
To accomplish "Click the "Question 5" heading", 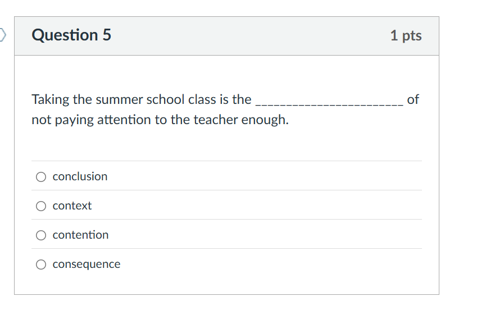I will [x=71, y=35].
